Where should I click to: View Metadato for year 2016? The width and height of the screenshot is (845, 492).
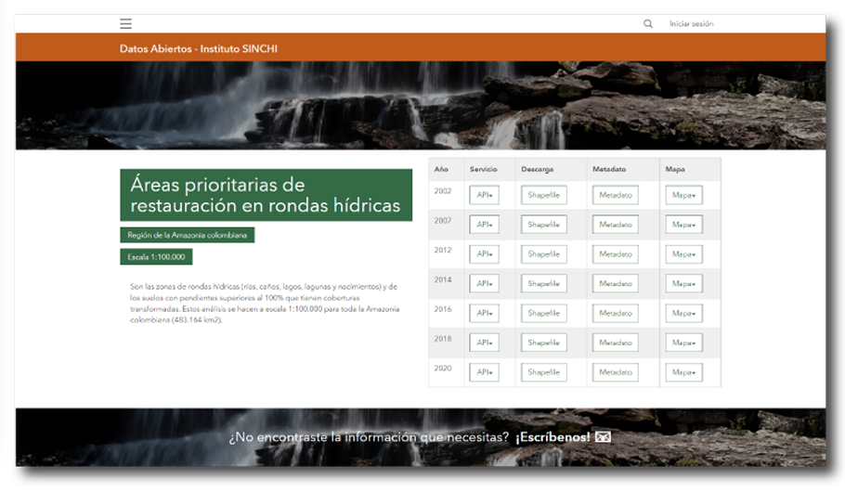click(615, 314)
